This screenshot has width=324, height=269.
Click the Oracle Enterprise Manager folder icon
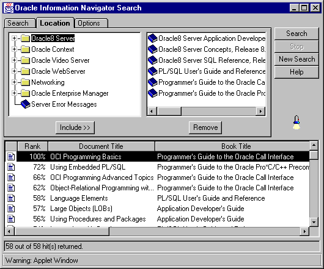coord(26,93)
